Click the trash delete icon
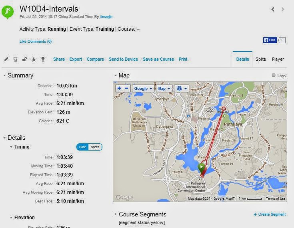This screenshot has width=294, height=228. pyautogui.click(x=15, y=59)
